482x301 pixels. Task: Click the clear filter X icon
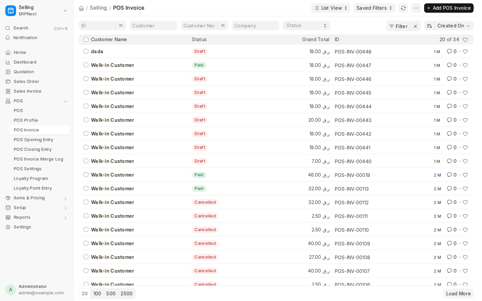pyautogui.click(x=415, y=26)
